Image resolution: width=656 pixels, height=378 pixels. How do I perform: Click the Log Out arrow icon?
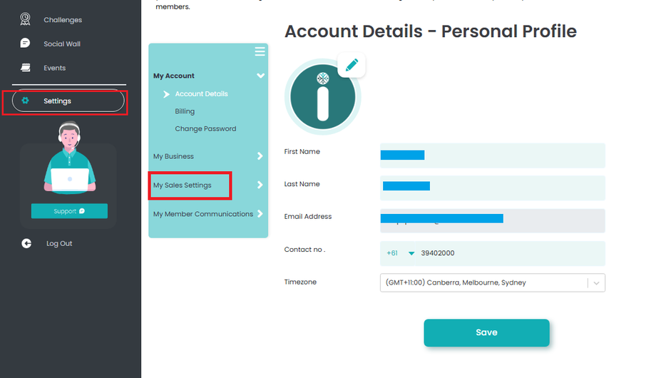[x=26, y=243]
